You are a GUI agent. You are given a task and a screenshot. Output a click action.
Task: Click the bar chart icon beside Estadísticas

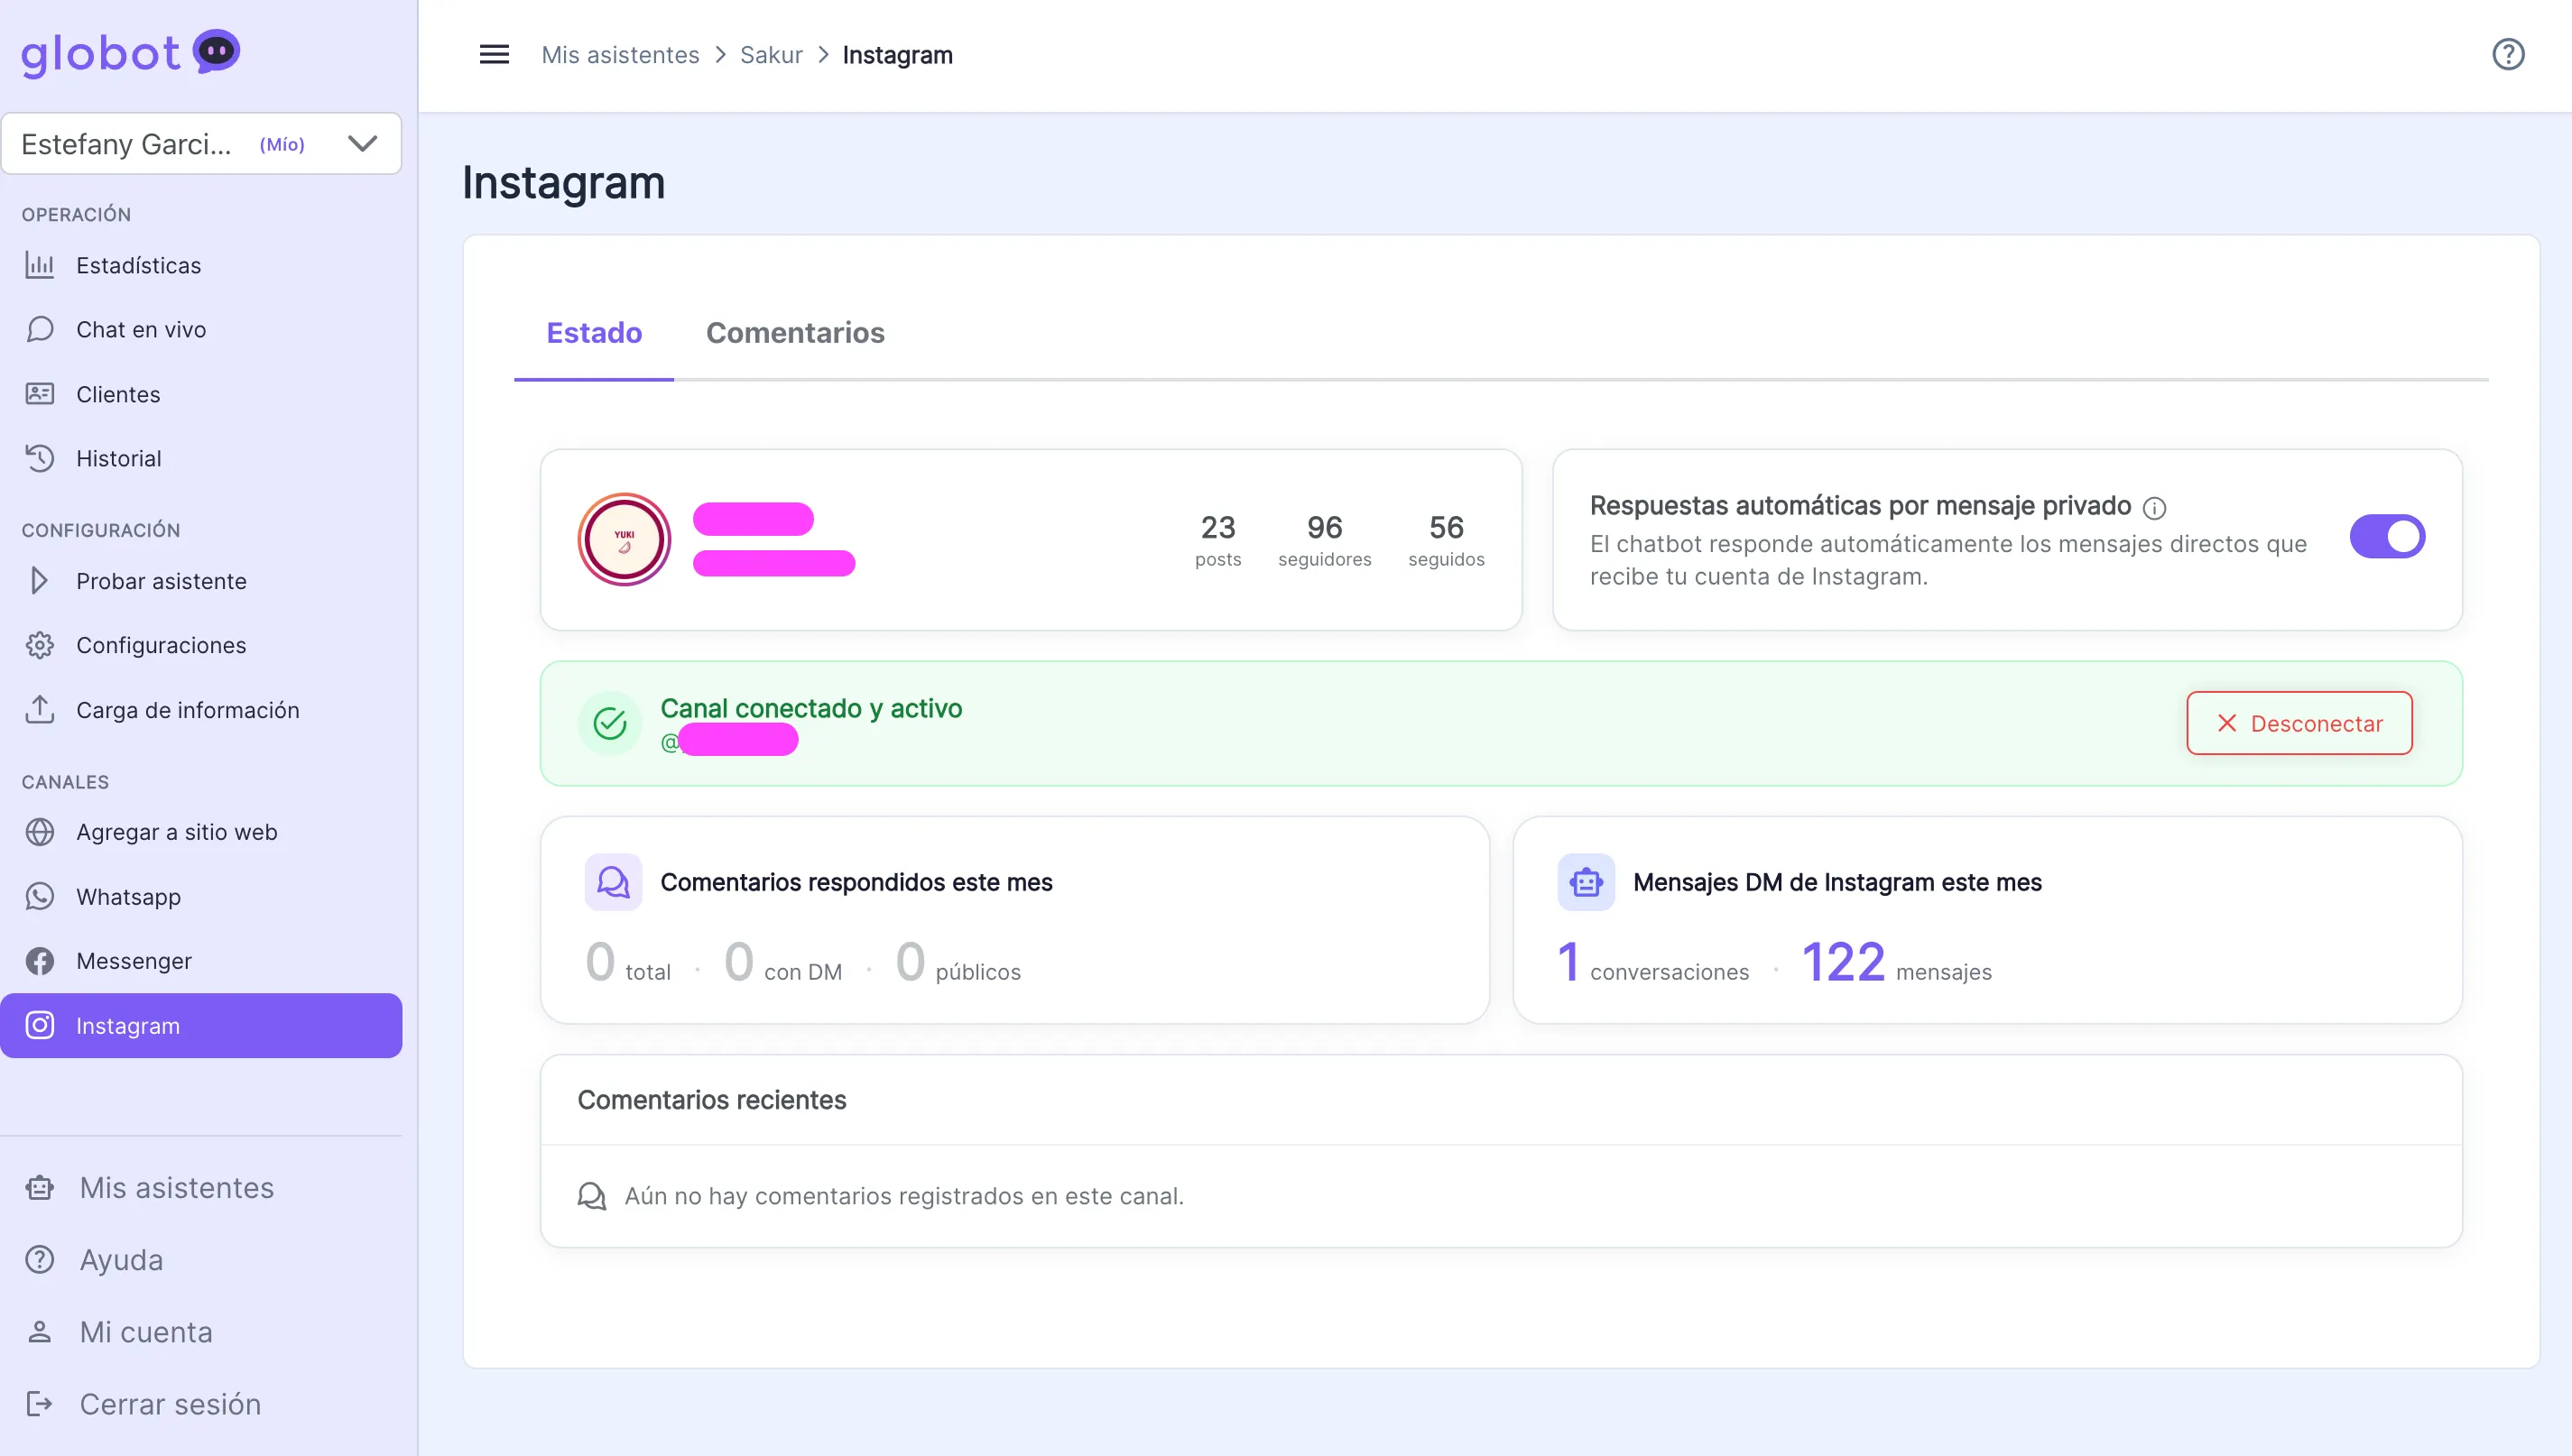[x=40, y=265]
